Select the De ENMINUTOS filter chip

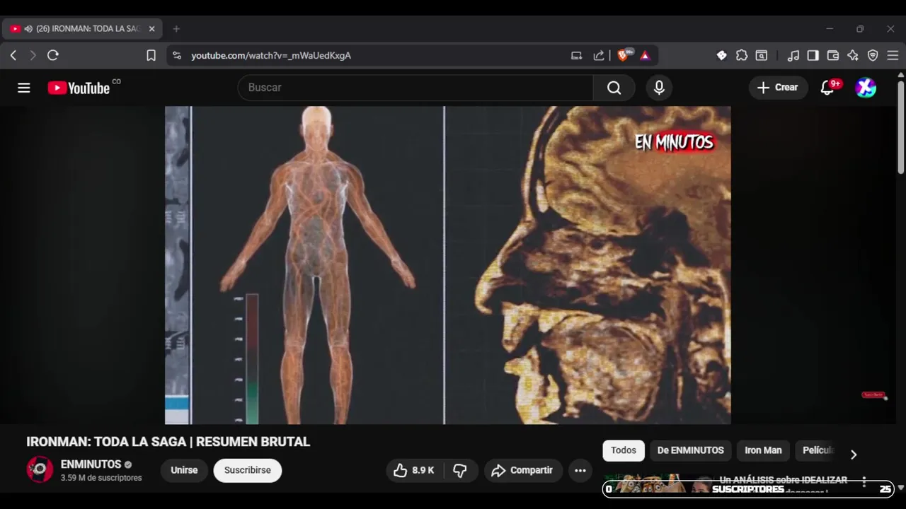[x=690, y=450]
